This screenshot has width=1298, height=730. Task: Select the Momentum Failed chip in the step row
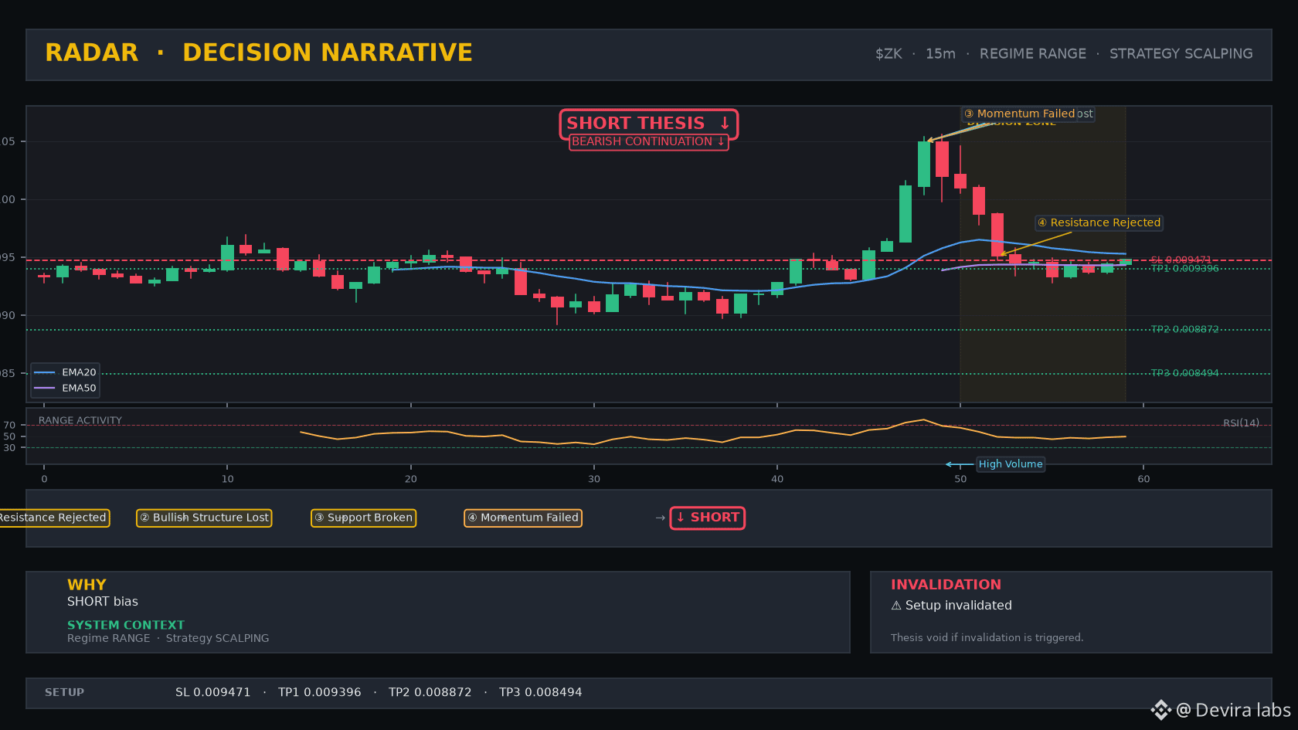[523, 518]
